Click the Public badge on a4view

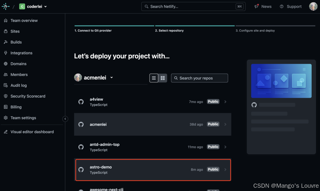point(213,102)
